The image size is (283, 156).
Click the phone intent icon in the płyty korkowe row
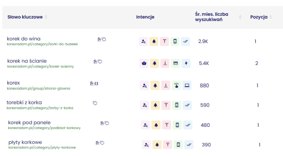click(x=178, y=145)
